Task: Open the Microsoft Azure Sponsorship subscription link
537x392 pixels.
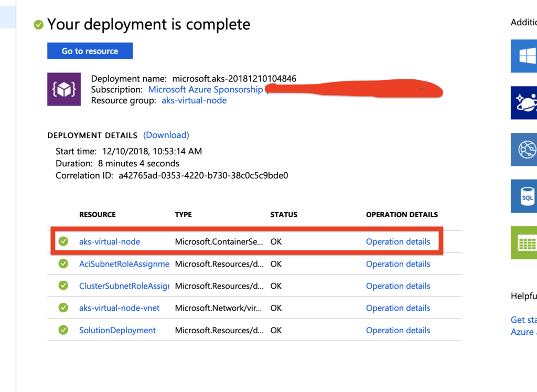Action: click(205, 90)
